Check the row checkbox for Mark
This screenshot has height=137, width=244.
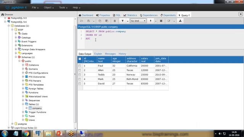coord(80,79)
